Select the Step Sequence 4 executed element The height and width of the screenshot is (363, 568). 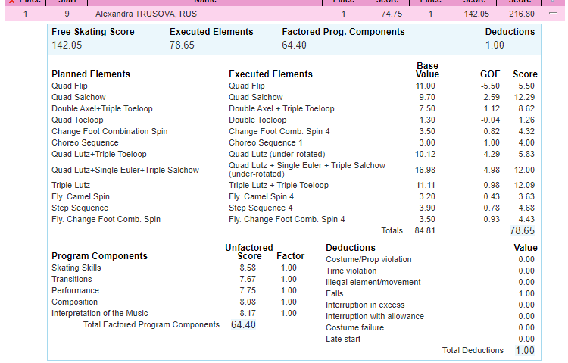261,208
